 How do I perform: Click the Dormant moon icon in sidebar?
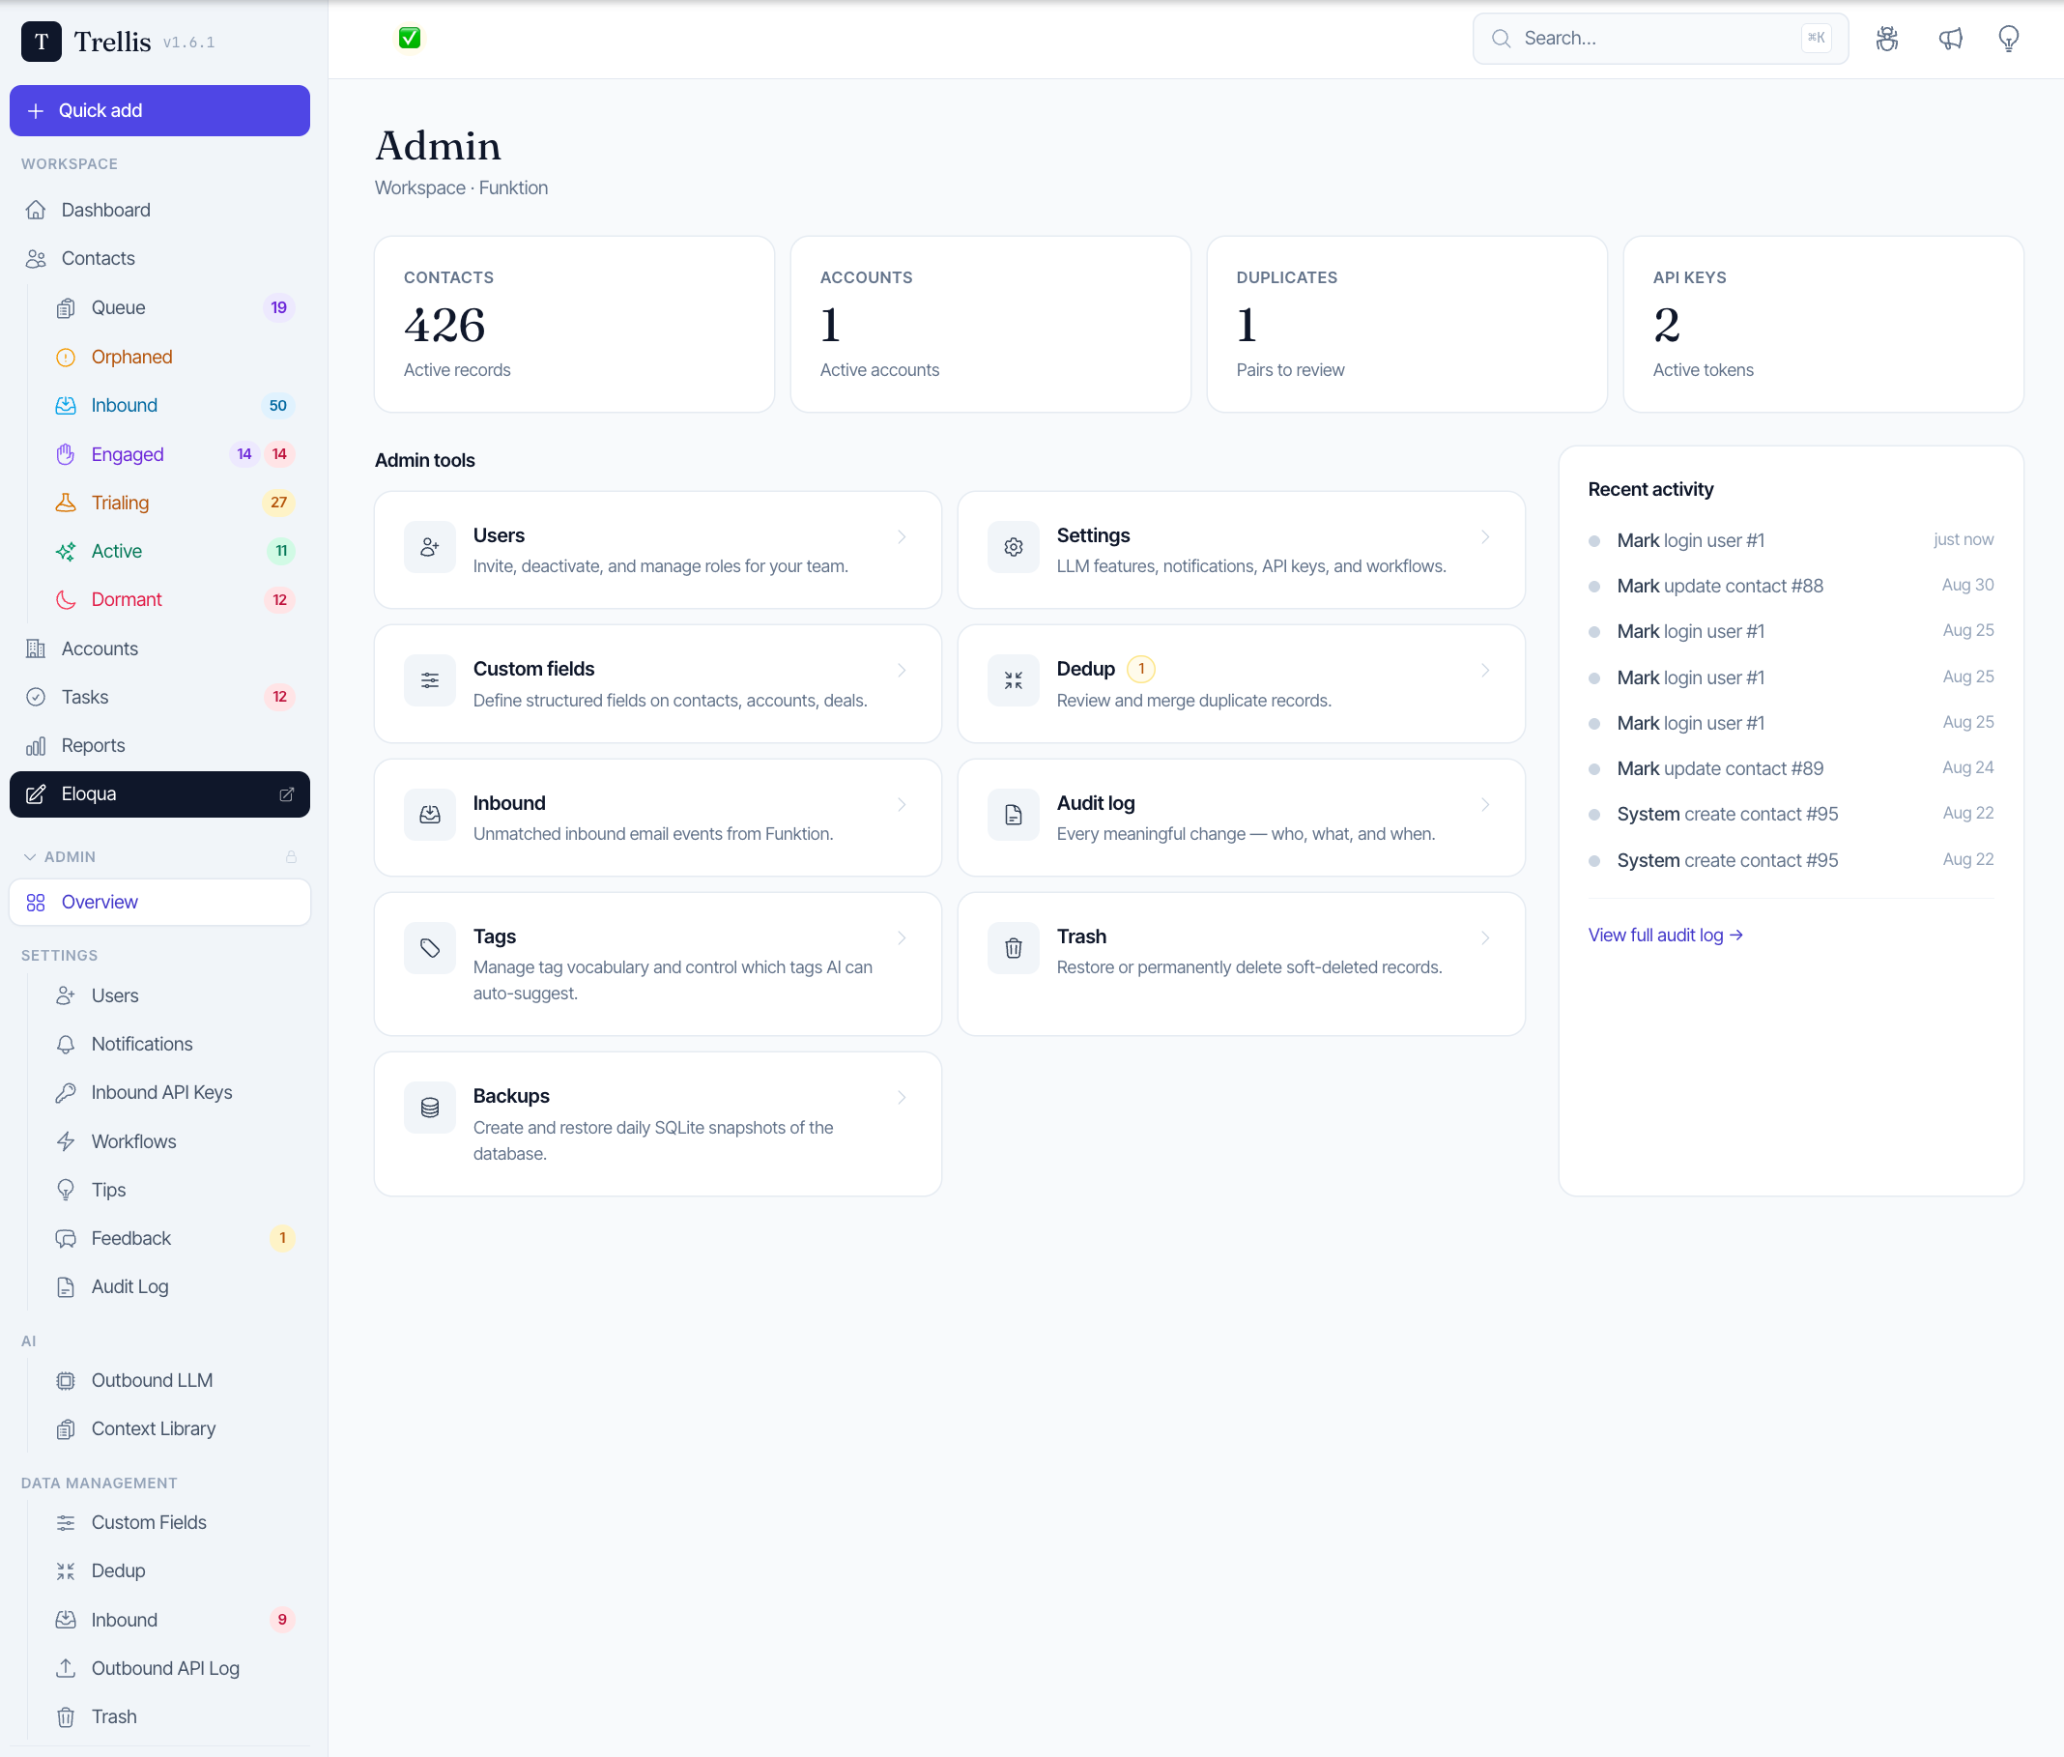point(66,599)
